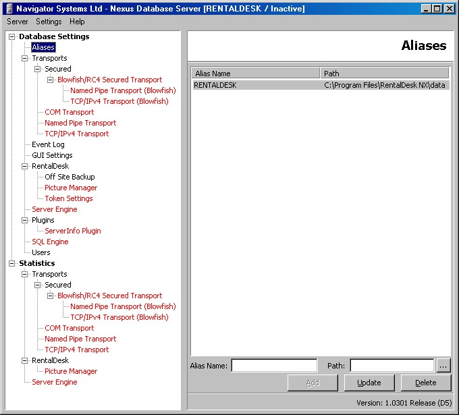
Task: Collapse Blowfish/RC4 Secured Transport under Statistics
Action: click(51, 296)
